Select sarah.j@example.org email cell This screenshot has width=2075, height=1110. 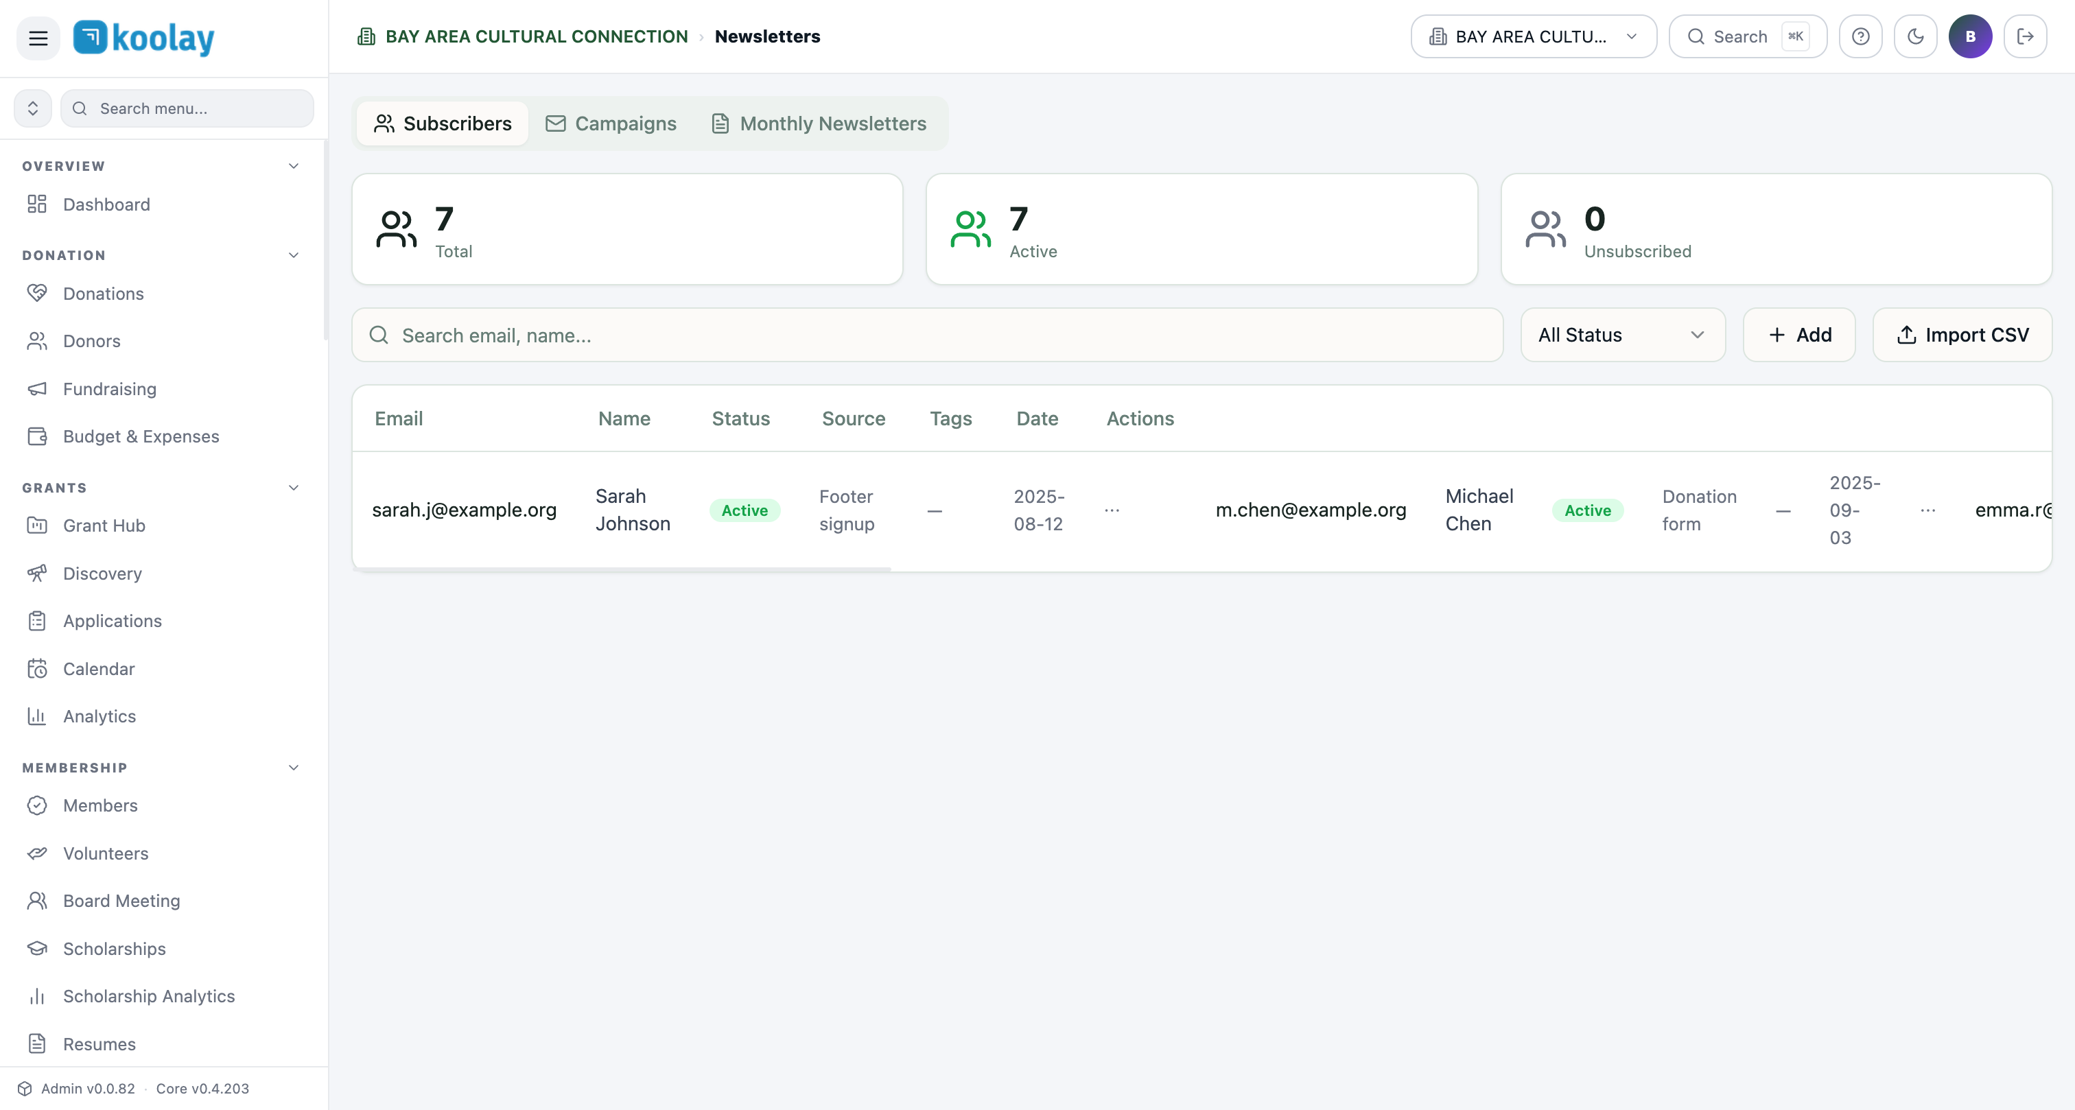click(464, 510)
